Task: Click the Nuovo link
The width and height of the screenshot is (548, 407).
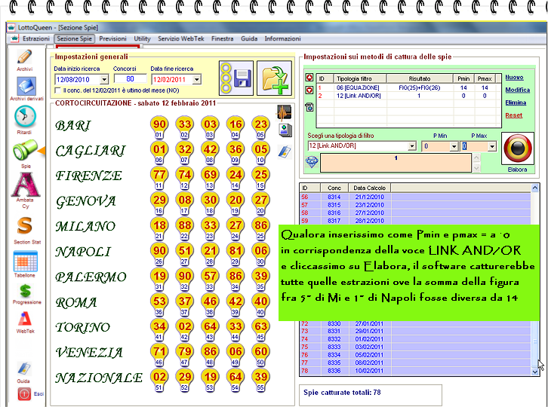Action: pos(514,78)
